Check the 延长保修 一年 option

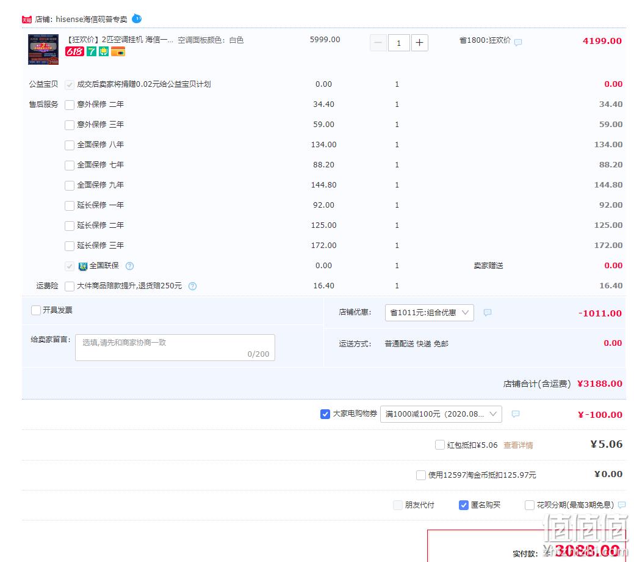pyautogui.click(x=70, y=206)
